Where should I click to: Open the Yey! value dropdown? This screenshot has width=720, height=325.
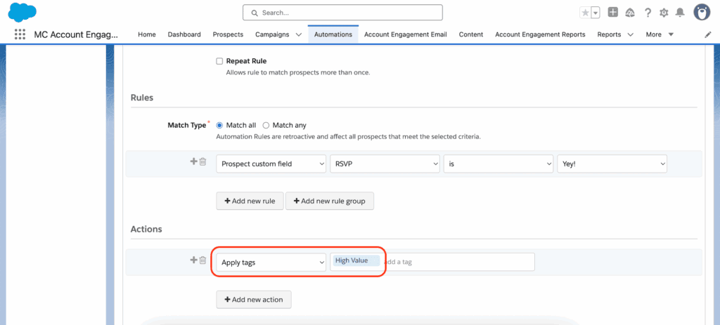click(x=612, y=164)
